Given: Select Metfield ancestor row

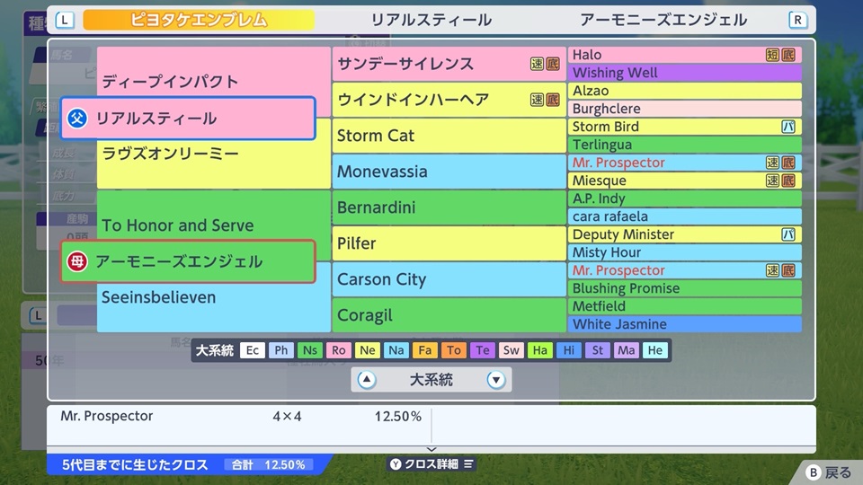Looking at the screenshot, I should point(685,306).
